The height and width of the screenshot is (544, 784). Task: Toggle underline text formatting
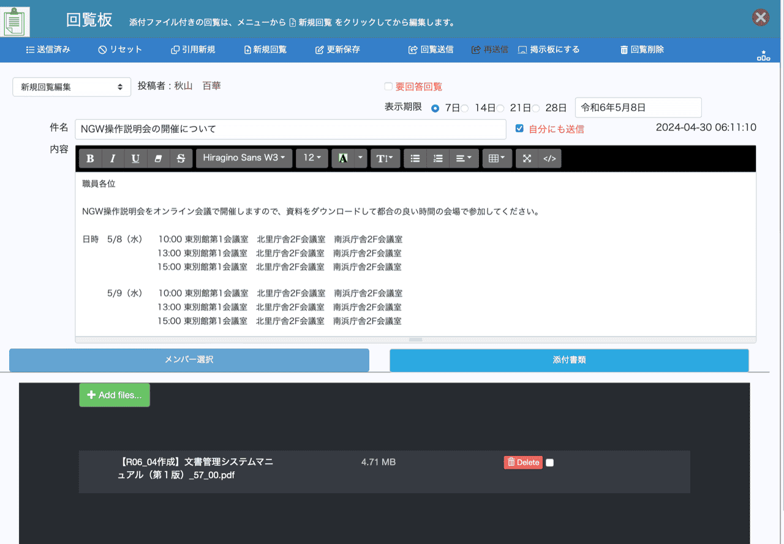tap(135, 158)
